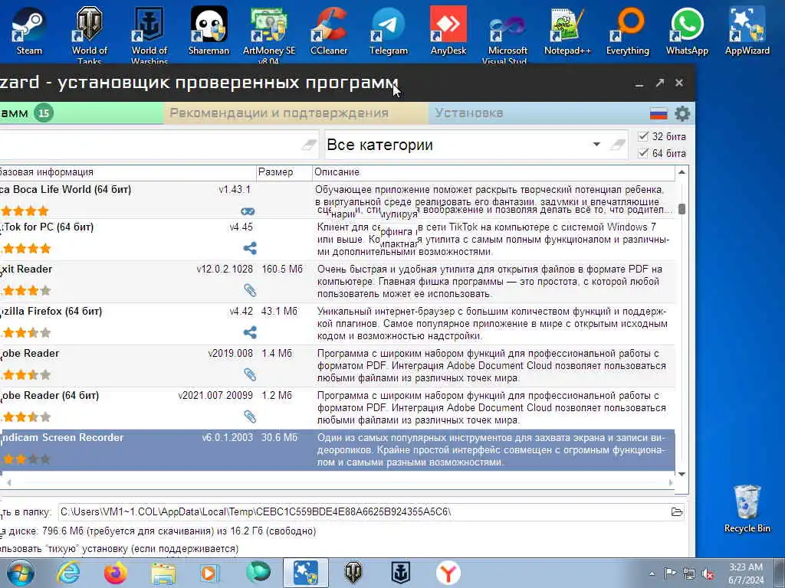Open the programs tab with badge 15
785x588 pixels.
pos(81,113)
